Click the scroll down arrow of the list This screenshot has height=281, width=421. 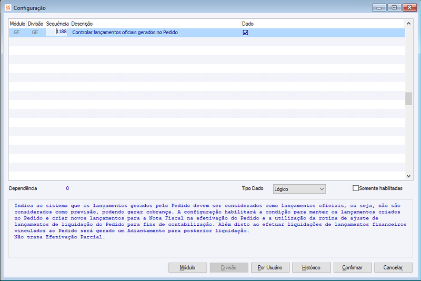click(x=409, y=176)
